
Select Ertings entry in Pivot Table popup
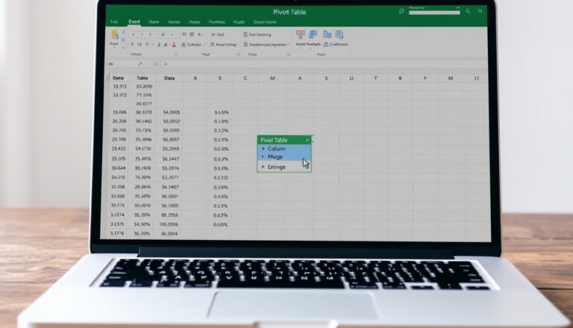pos(284,167)
